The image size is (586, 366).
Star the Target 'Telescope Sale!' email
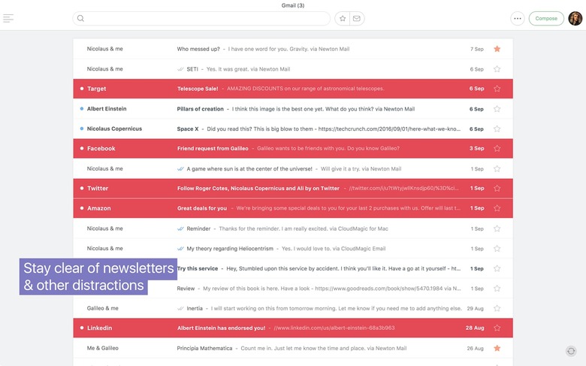point(497,89)
